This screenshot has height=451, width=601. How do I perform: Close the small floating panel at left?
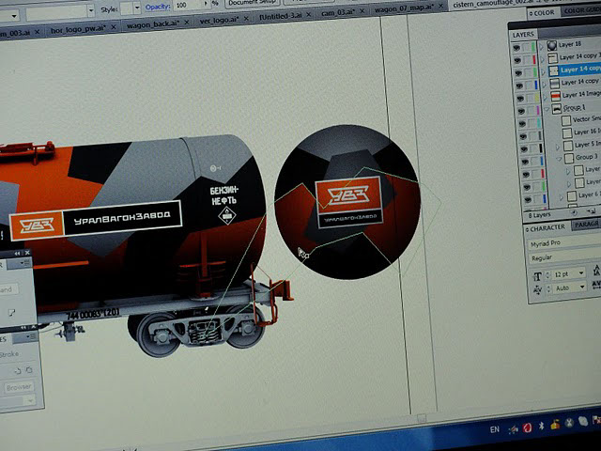tap(27, 253)
